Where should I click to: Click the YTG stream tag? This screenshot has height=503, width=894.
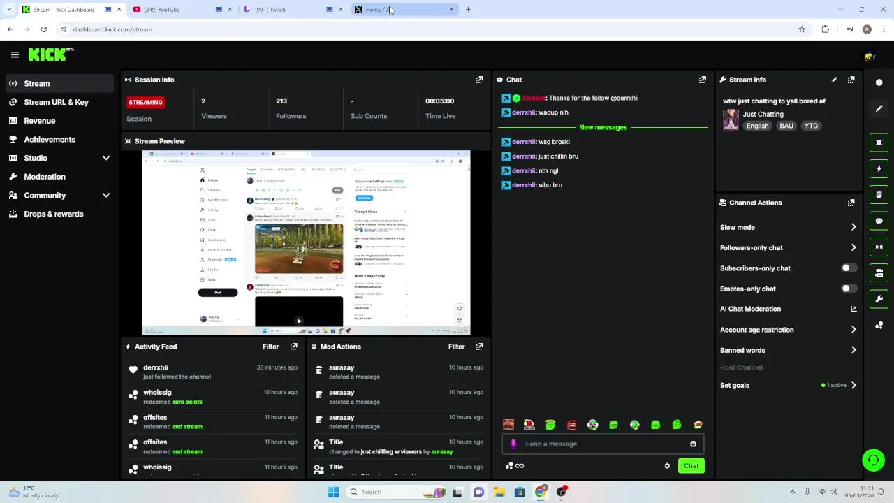tap(811, 126)
